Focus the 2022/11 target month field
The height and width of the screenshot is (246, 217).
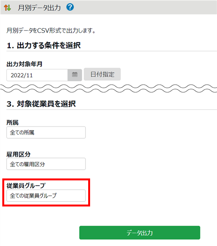click(37, 75)
